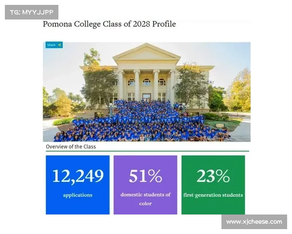Image resolution: width=292 pixels, height=234 pixels.
Task: Click the Overview of the Class heading
Action: click(x=71, y=147)
